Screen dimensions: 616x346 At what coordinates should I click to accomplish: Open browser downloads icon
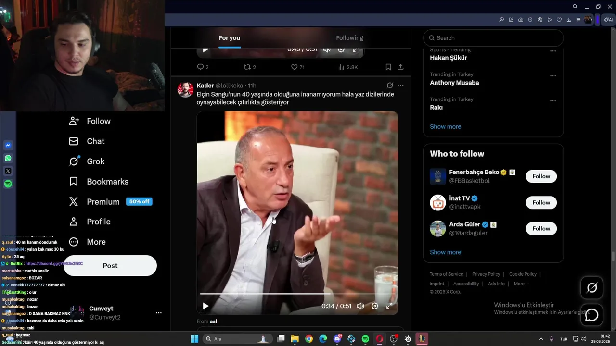click(x=569, y=20)
